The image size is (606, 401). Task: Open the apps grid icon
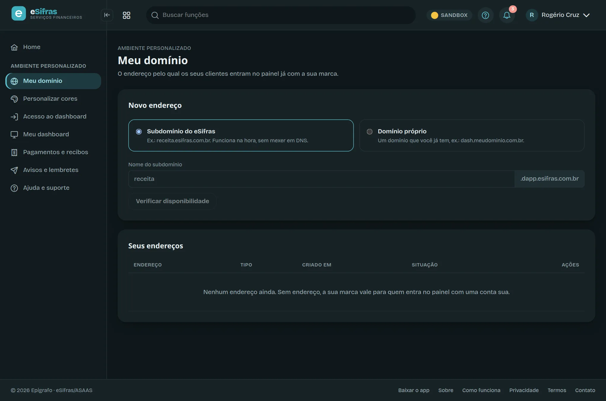[x=127, y=15]
